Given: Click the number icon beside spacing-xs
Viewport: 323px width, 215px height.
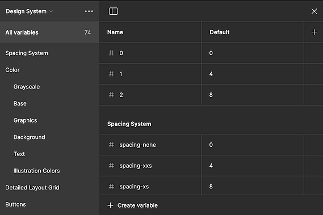Looking at the screenshot, I should [111, 187].
